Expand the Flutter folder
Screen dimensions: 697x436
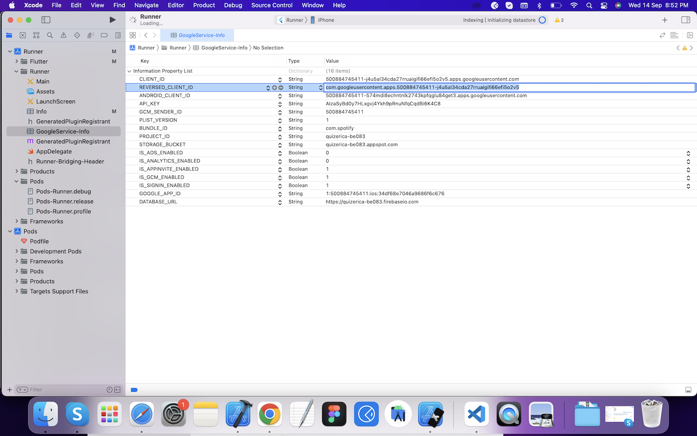tap(17, 61)
